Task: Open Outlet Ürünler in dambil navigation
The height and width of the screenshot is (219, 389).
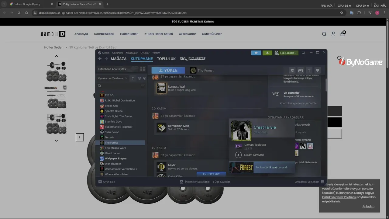Action: pos(212,34)
